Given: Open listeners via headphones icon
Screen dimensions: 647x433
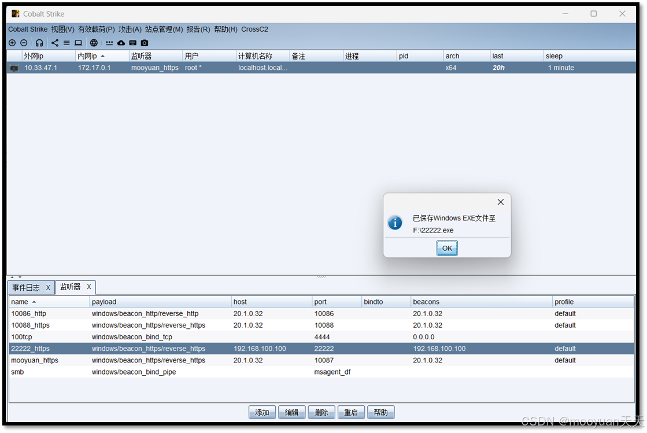Looking at the screenshot, I should 39,43.
